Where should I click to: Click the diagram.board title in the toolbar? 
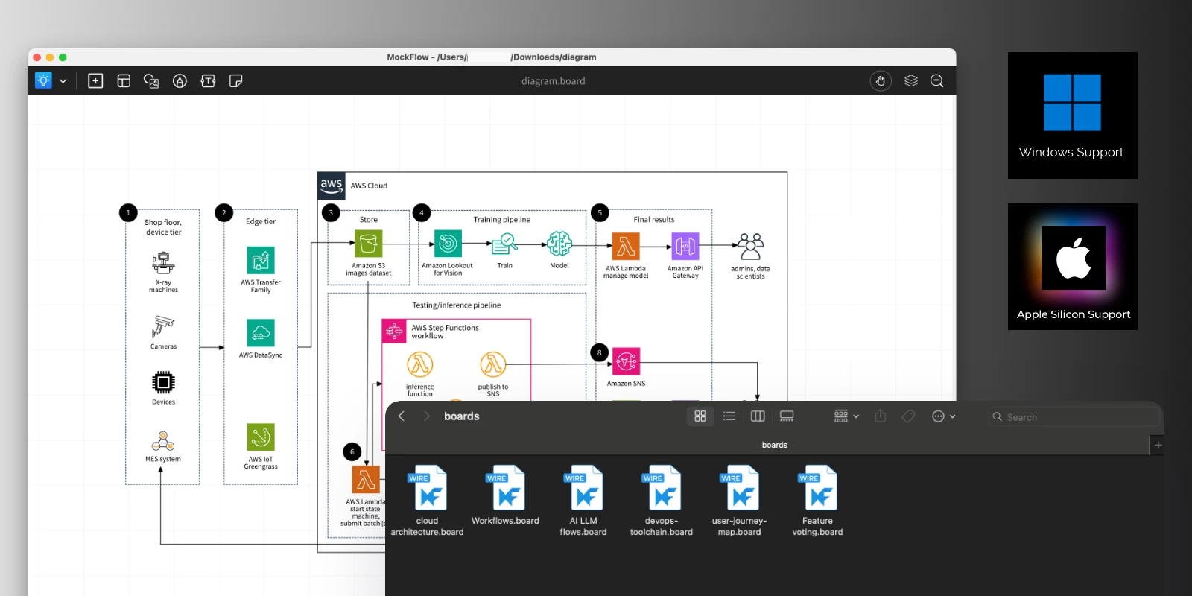pos(554,81)
